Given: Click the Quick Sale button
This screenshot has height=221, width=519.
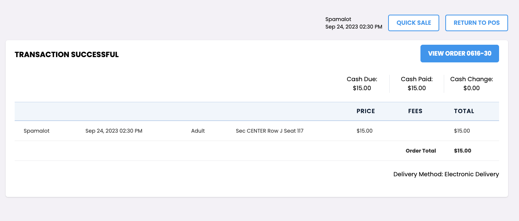Looking at the screenshot, I should (414, 23).
